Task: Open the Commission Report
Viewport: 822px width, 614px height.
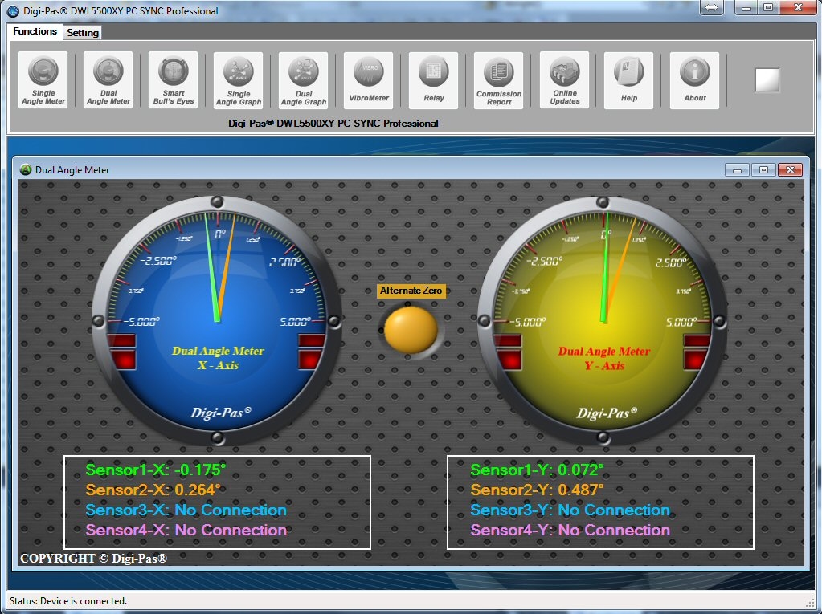Action: pyautogui.click(x=498, y=80)
